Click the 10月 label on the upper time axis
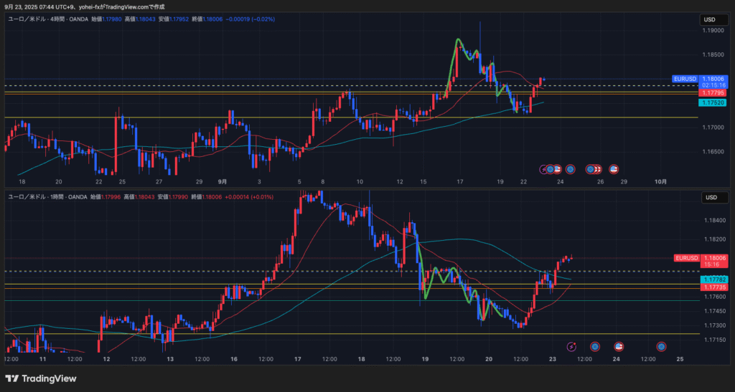 coord(660,182)
